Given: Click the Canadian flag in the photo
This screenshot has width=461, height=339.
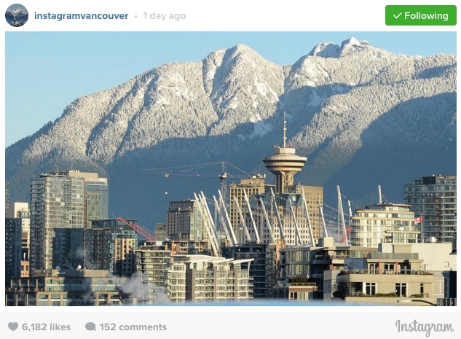Looking at the screenshot, I should 418,220.
